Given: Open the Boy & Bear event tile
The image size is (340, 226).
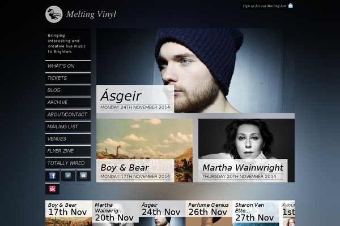Looking at the screenshot, I should coord(144,150).
